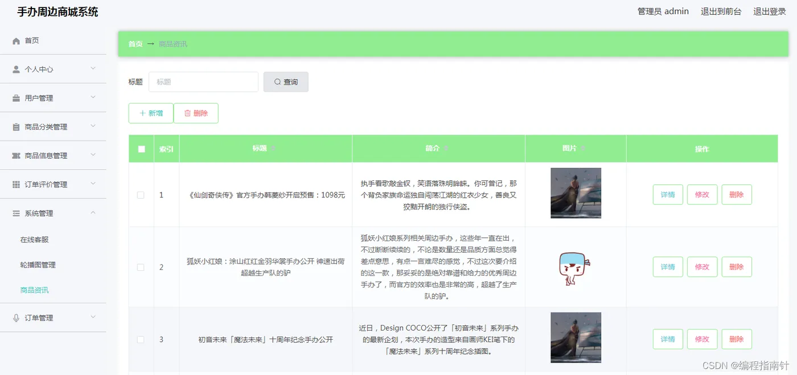Click the briefcase icon beside 用户管理
The height and width of the screenshot is (375, 797).
tap(16, 98)
